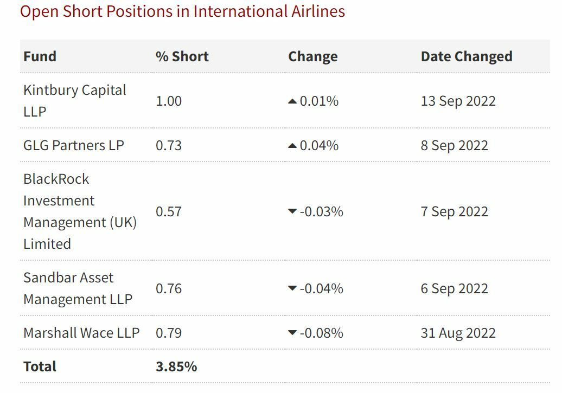Screen dimensions: 562x393
Task: Click Kintbury's 1.00 short percentage value
Action: (168, 101)
